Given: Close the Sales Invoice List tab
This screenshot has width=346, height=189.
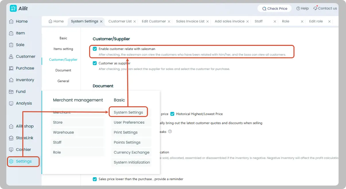Looking at the screenshot, I should (x=208, y=22).
